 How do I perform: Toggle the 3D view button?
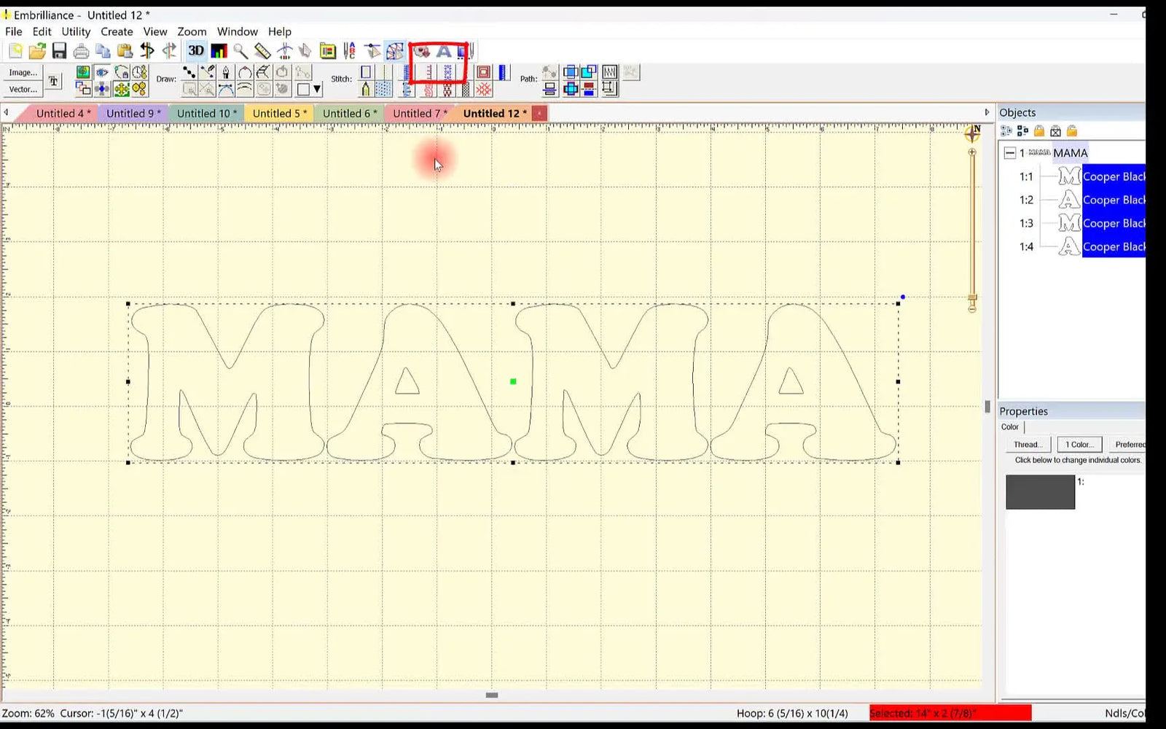(x=196, y=50)
